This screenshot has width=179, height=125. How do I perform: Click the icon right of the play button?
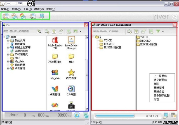point(86,115)
